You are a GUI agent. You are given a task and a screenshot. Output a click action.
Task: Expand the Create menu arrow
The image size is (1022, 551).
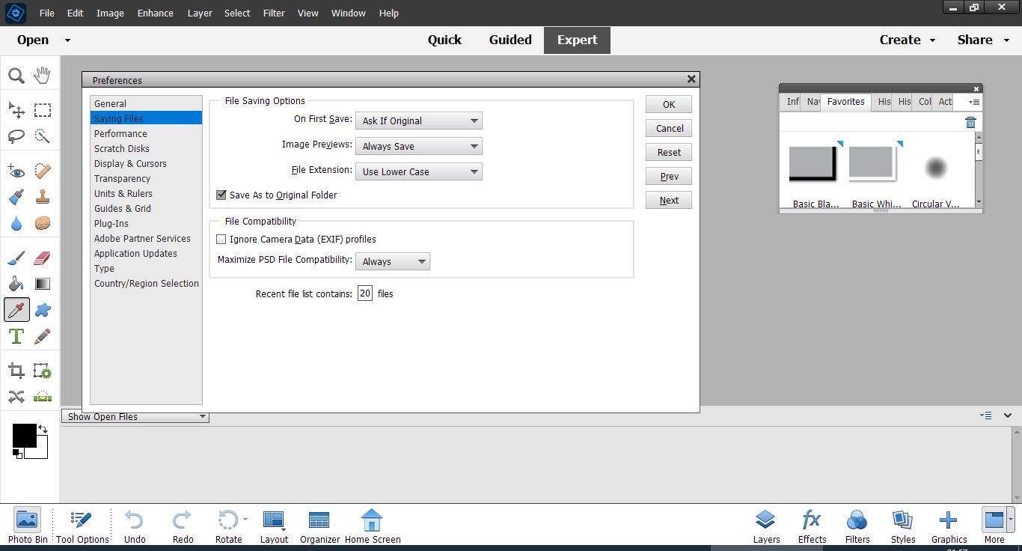coord(932,40)
